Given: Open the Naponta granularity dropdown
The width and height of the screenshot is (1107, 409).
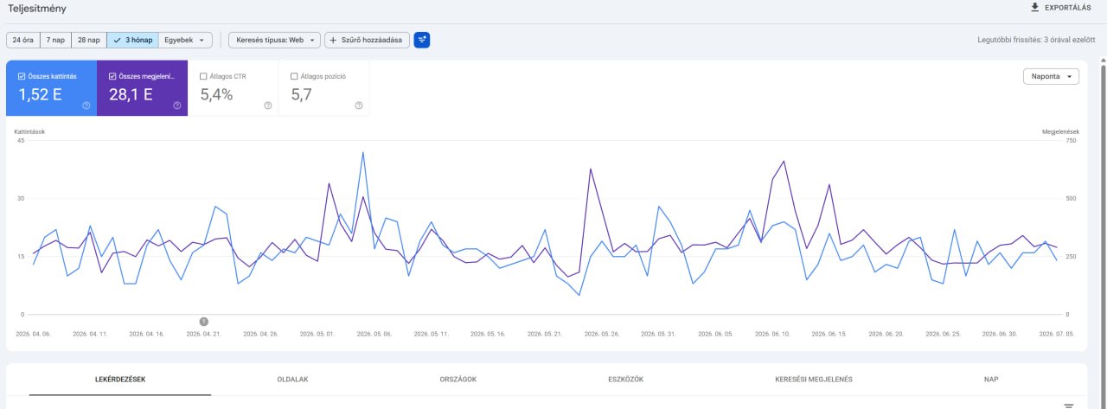Looking at the screenshot, I should (1051, 77).
